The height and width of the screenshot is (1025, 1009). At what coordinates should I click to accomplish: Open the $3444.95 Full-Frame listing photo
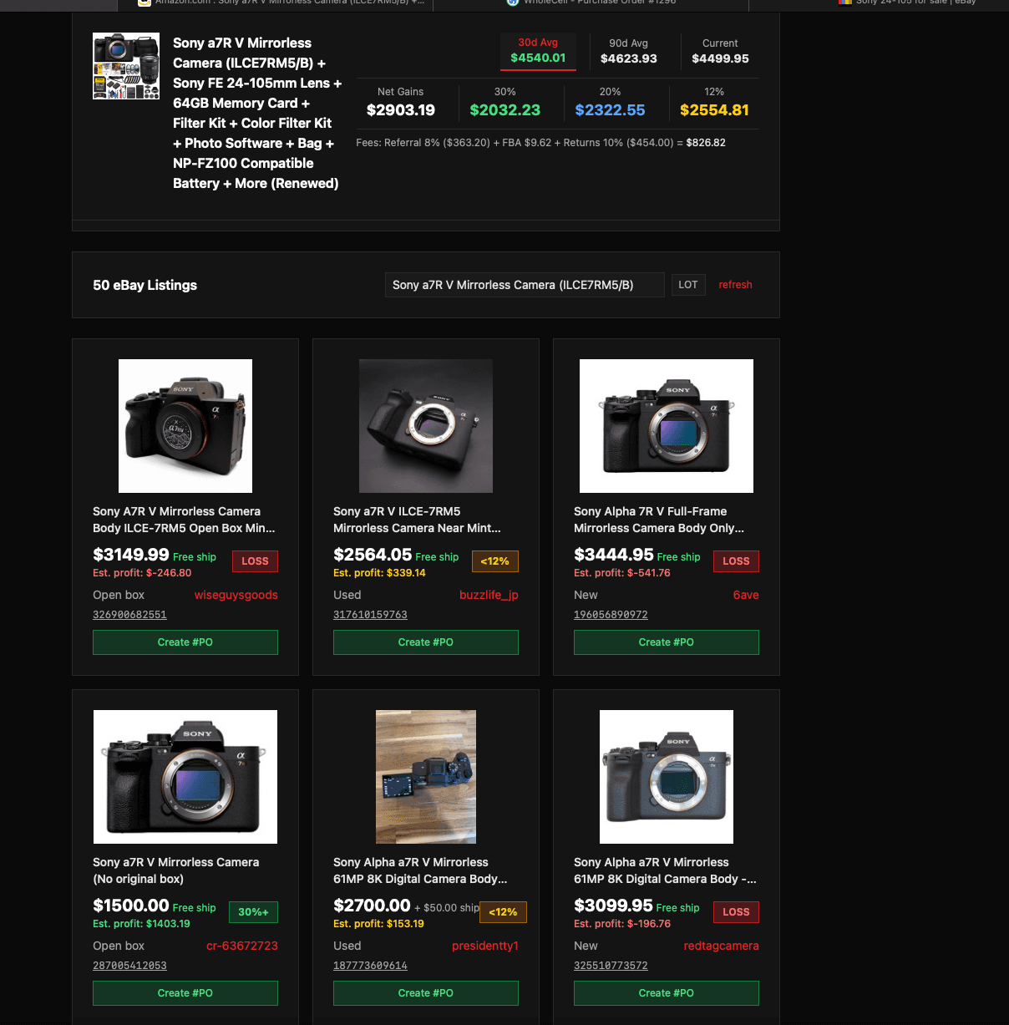click(x=667, y=426)
